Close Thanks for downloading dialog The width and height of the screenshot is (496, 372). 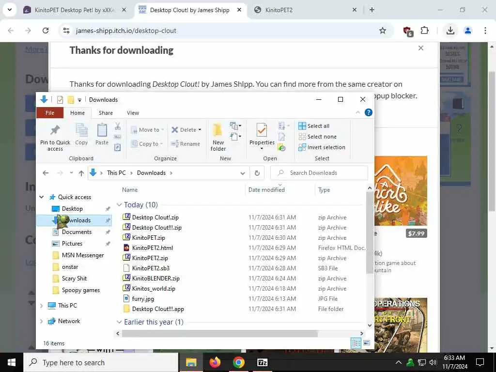(421, 48)
